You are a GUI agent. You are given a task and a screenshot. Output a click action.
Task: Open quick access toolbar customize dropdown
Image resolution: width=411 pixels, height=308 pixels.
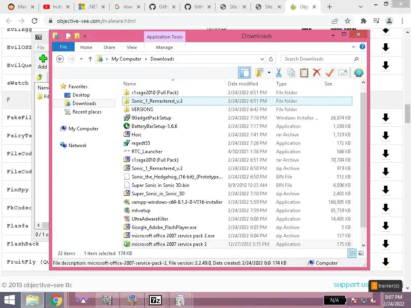click(x=85, y=36)
